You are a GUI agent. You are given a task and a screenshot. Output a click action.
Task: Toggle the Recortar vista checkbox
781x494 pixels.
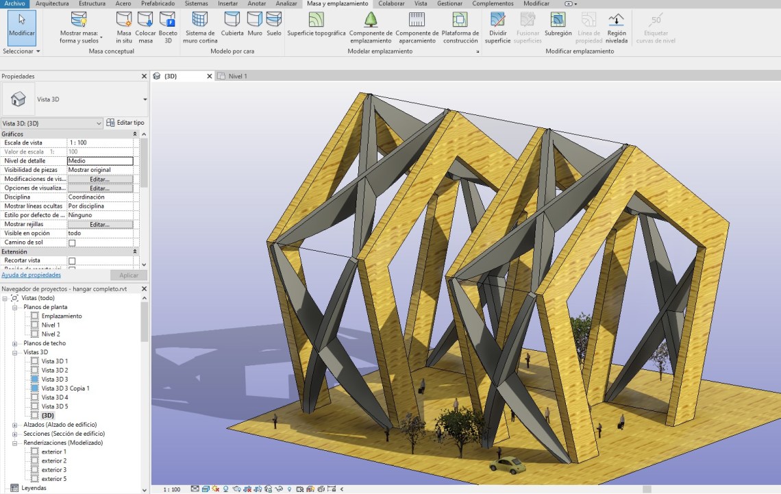(72, 261)
